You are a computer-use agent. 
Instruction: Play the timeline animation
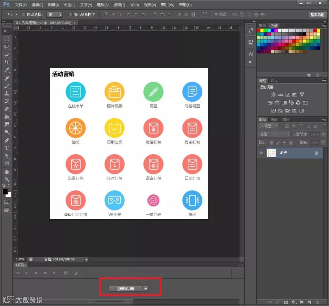36,273
